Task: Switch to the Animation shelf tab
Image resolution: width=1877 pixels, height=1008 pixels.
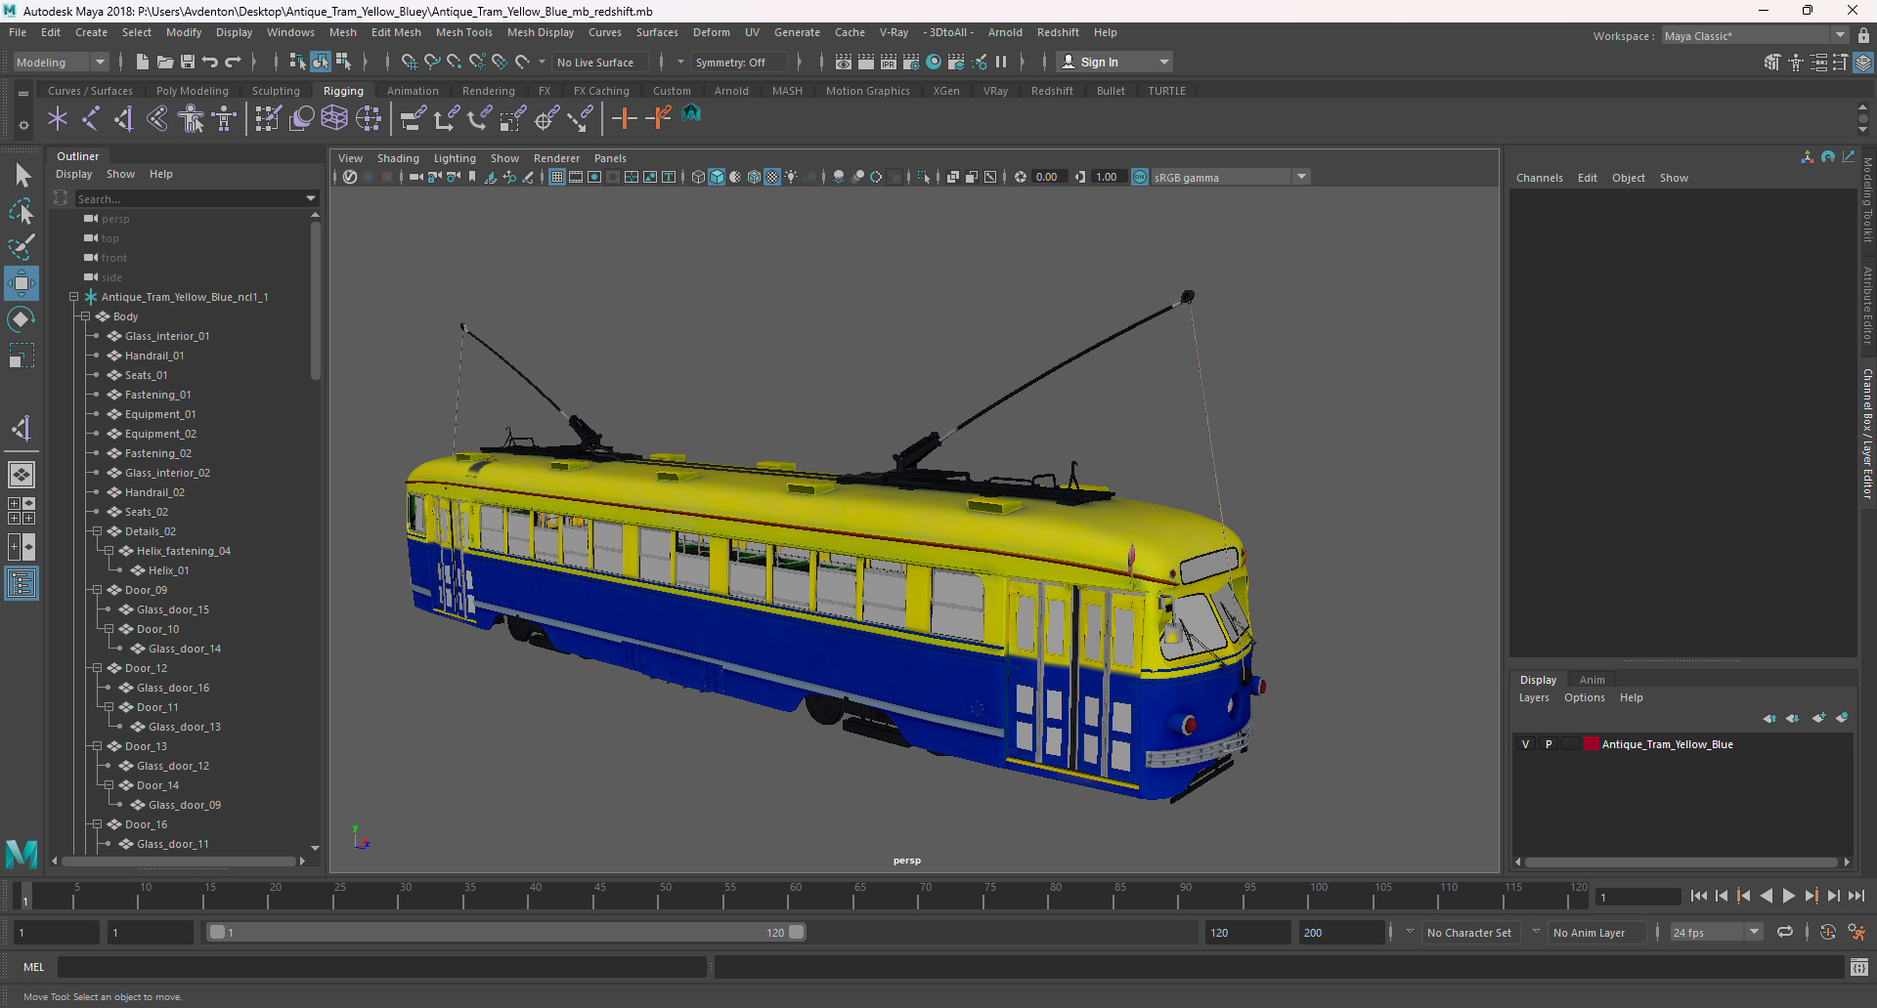Action: (x=413, y=91)
